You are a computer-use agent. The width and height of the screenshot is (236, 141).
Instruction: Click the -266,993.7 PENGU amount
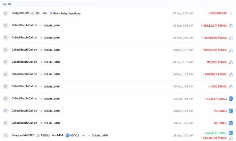[x=215, y=74]
